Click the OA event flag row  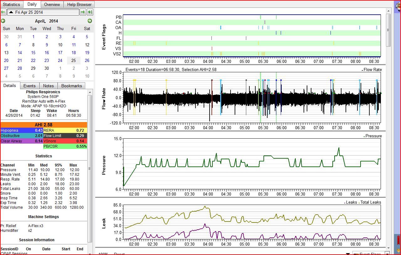point(252,28)
